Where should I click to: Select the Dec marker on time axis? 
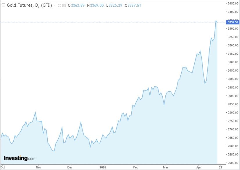tap(70, 167)
